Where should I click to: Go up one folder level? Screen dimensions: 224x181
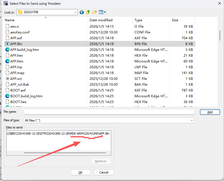point(88,12)
